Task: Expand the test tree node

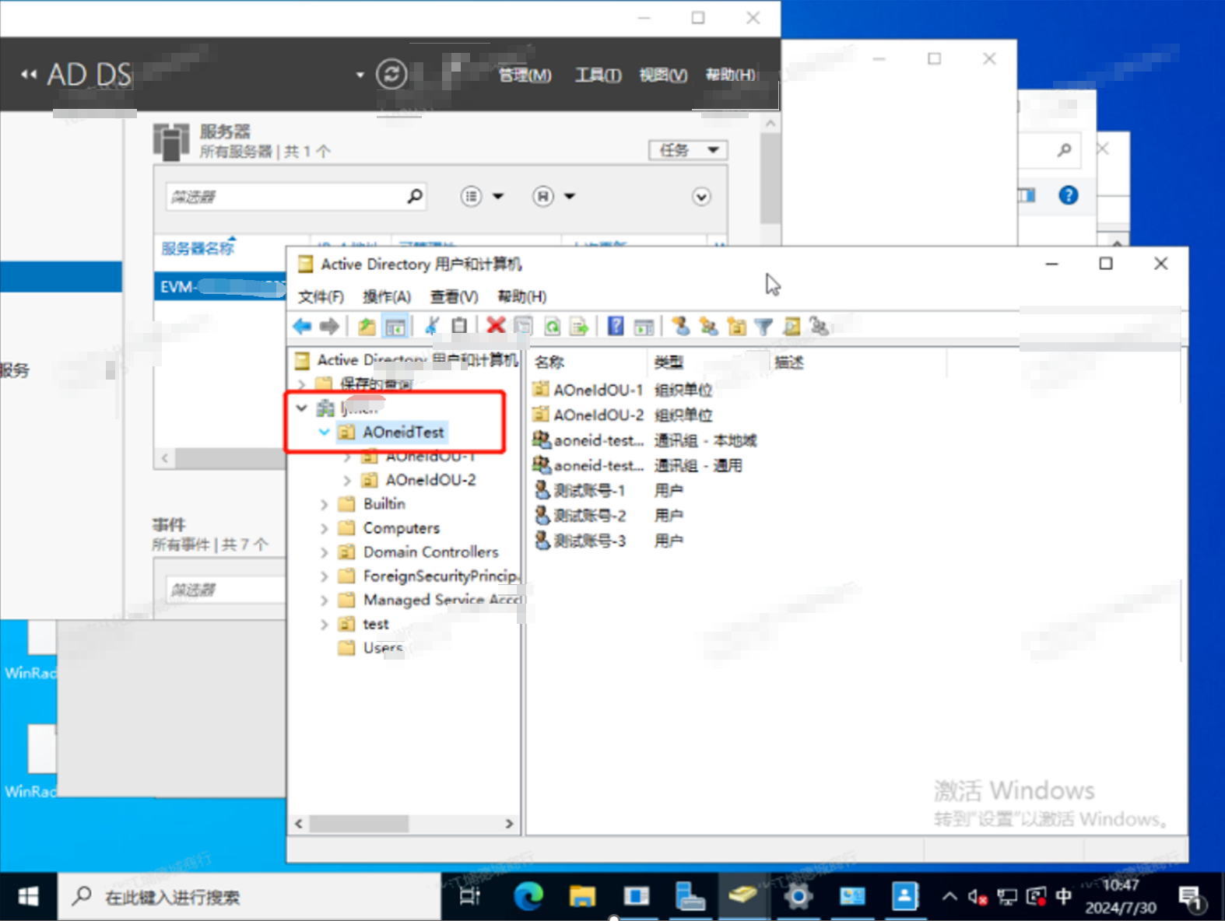Action: [325, 625]
